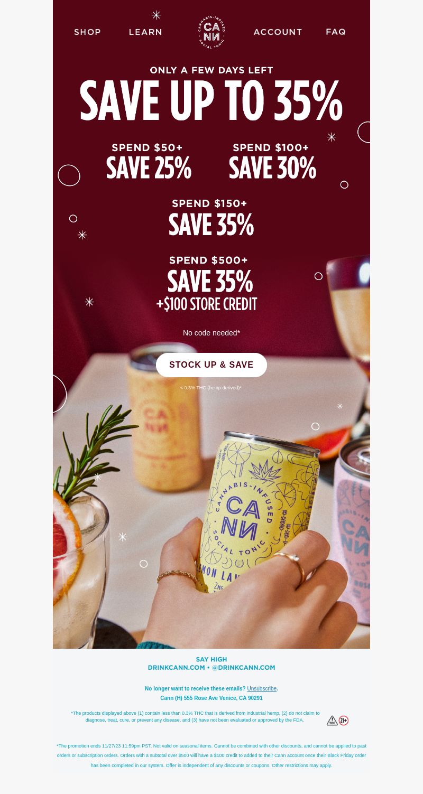The height and width of the screenshot is (794, 423).
Task: Open the LEARN menu link
Action: point(145,32)
